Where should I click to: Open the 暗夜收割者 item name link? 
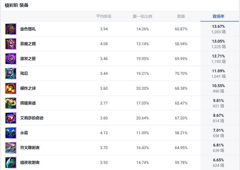tap(30, 163)
